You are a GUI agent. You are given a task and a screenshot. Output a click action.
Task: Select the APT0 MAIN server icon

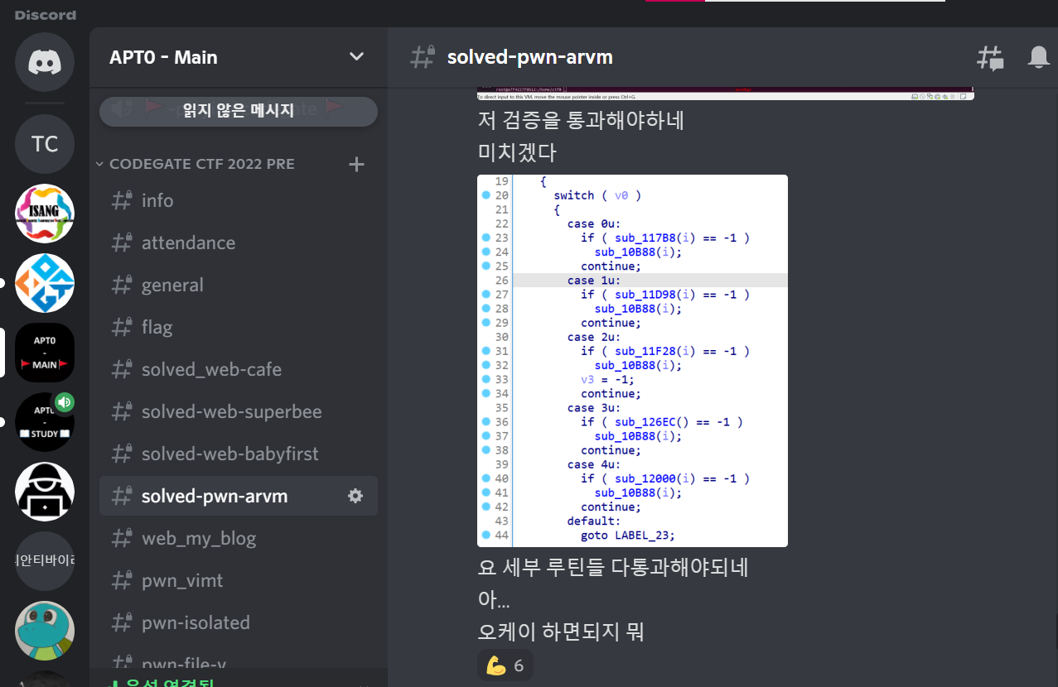click(45, 353)
